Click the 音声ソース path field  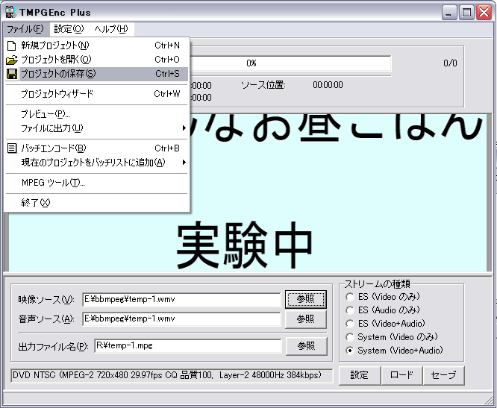tap(181, 319)
